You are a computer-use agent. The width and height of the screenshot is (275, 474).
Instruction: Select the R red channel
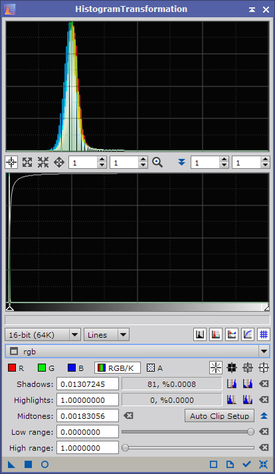(16, 368)
